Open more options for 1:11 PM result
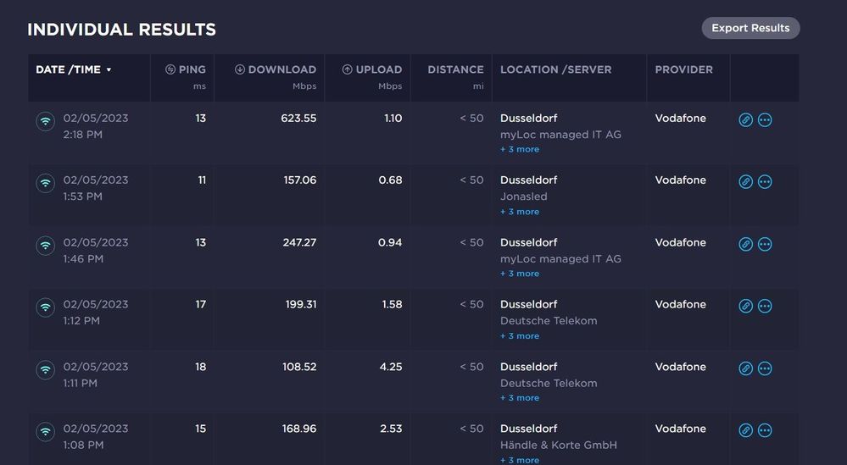This screenshot has width=847, height=465. 765,368
